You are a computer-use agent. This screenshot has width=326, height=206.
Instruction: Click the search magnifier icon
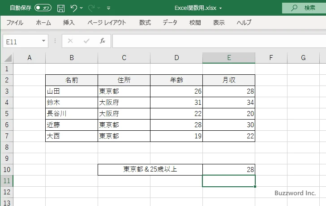click(x=294, y=8)
